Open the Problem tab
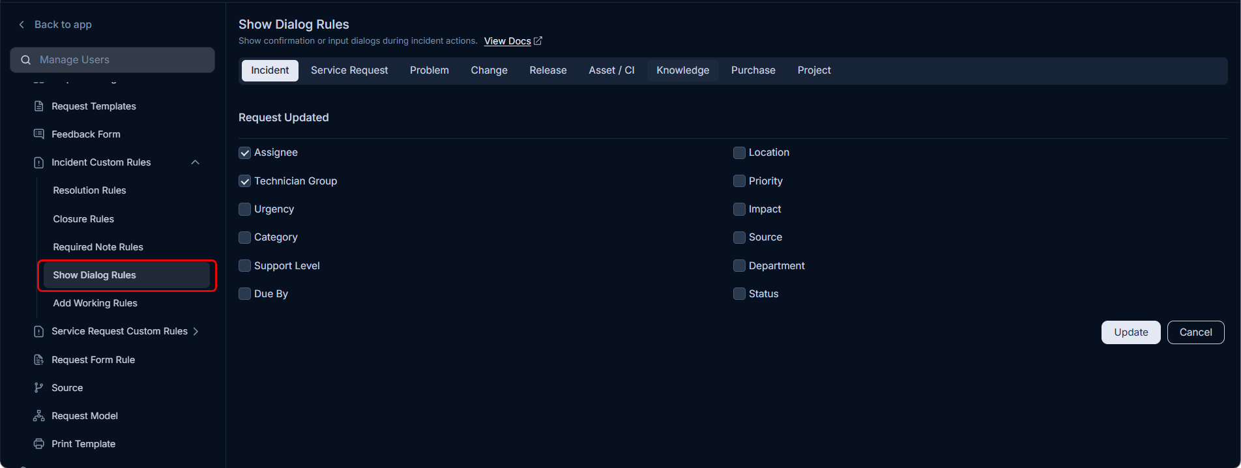1241x468 pixels. [x=430, y=70]
